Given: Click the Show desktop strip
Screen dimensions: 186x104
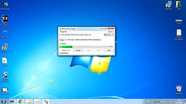Looking at the screenshot, I should pos(185,101).
